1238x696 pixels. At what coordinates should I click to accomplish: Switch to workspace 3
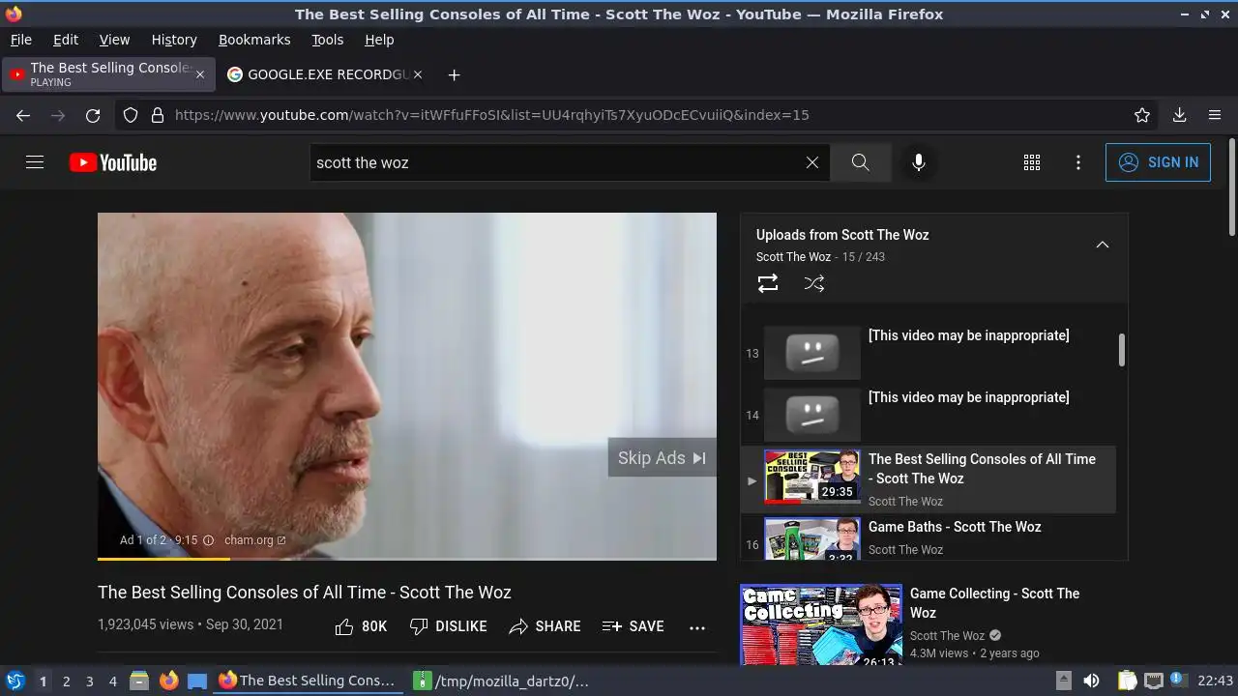[x=90, y=681]
